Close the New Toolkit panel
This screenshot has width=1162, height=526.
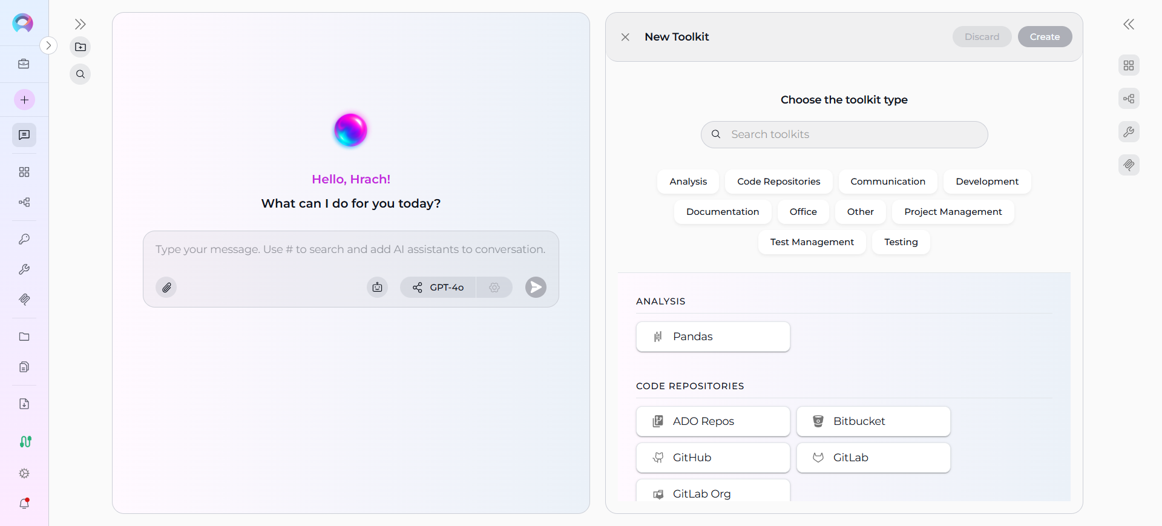[x=625, y=38]
